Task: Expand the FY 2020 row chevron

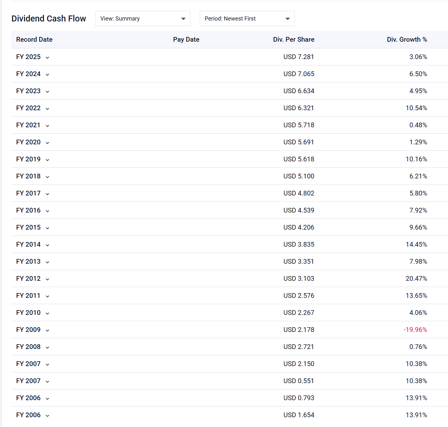Action: coord(47,143)
